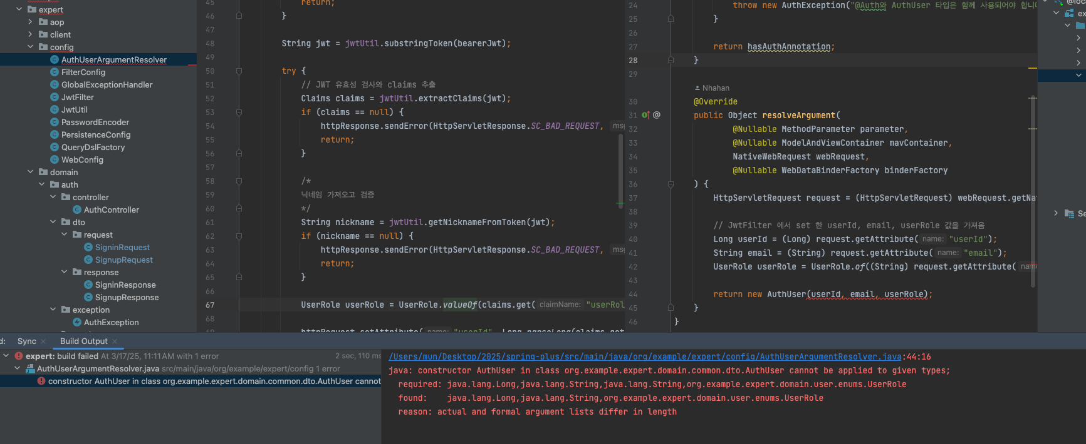Click the SigninResponse class icon

click(88, 285)
